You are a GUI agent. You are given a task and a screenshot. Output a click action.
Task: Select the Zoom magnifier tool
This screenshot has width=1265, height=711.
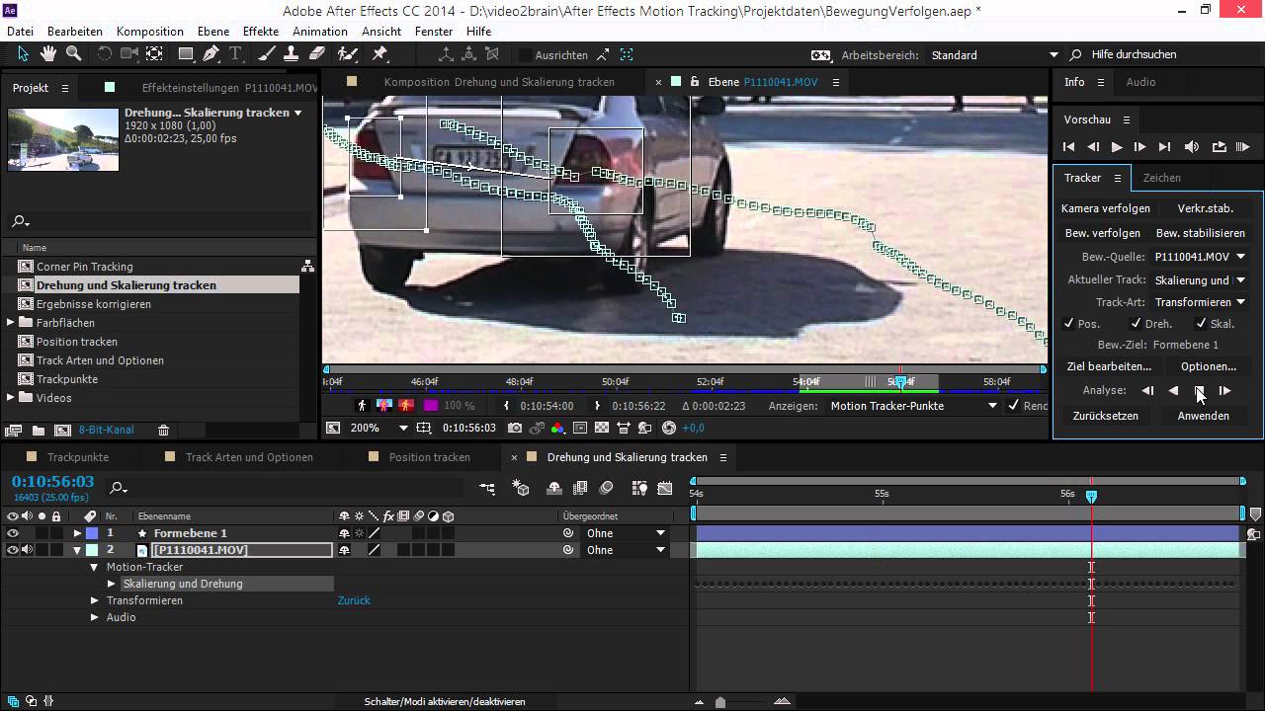tap(73, 53)
